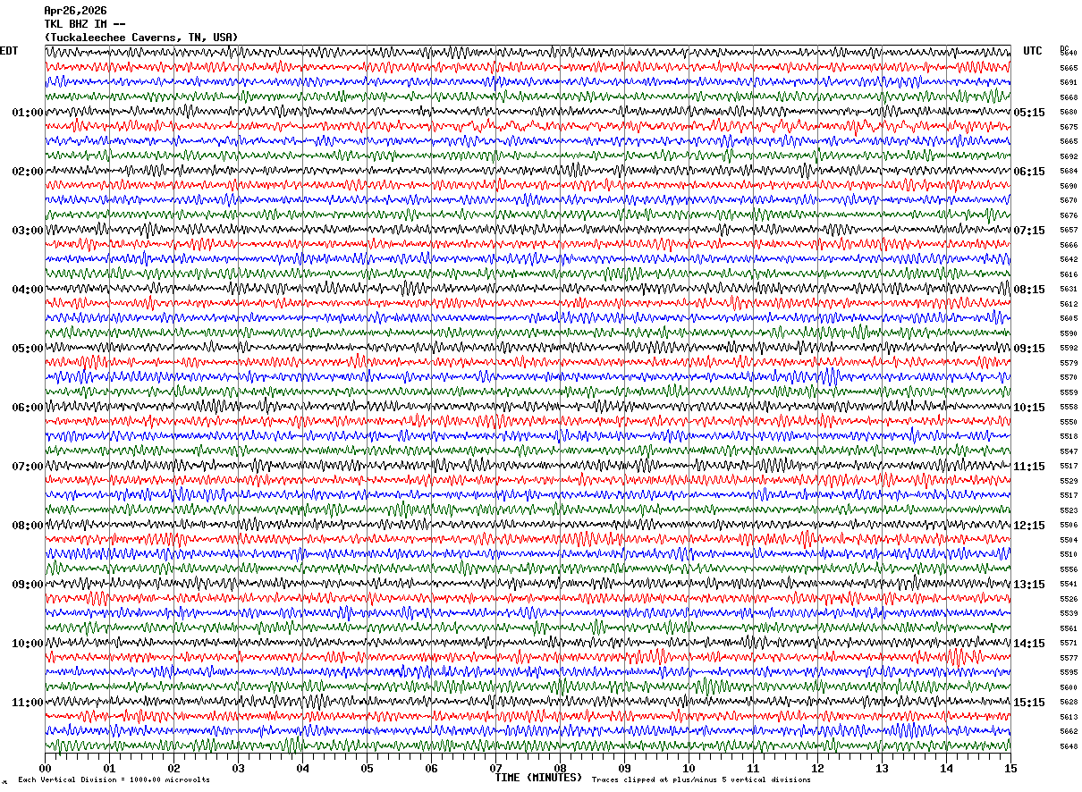Click the DC offset value 5541
1082x792 pixels.
[1069, 585]
